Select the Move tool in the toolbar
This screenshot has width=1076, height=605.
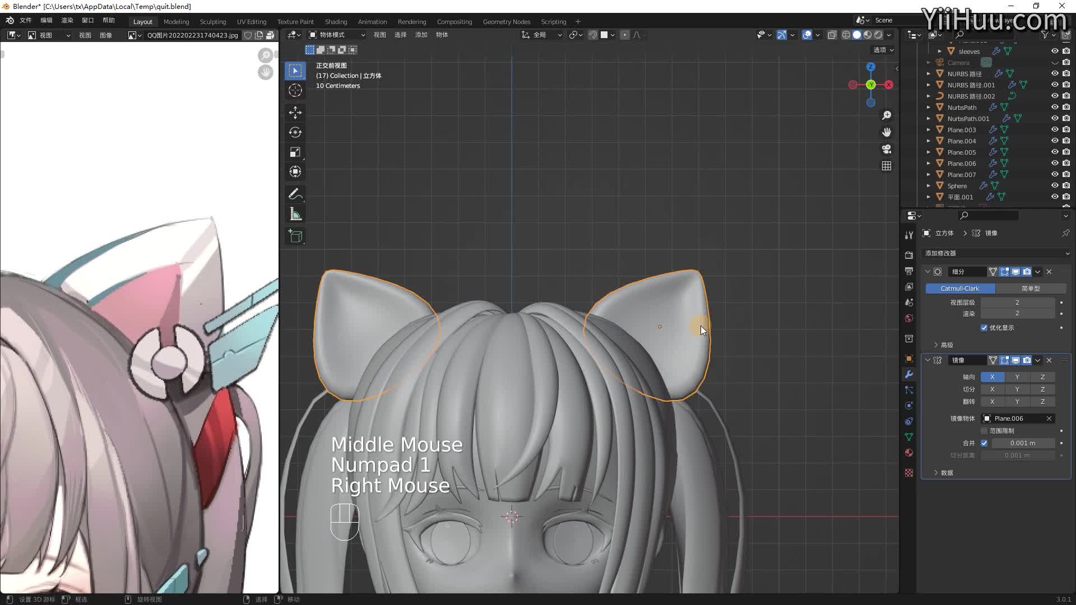click(295, 112)
